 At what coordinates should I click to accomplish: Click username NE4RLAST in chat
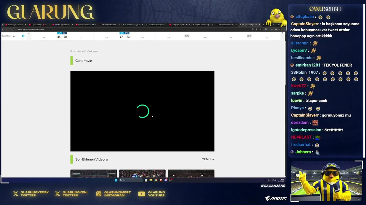pos(301,137)
